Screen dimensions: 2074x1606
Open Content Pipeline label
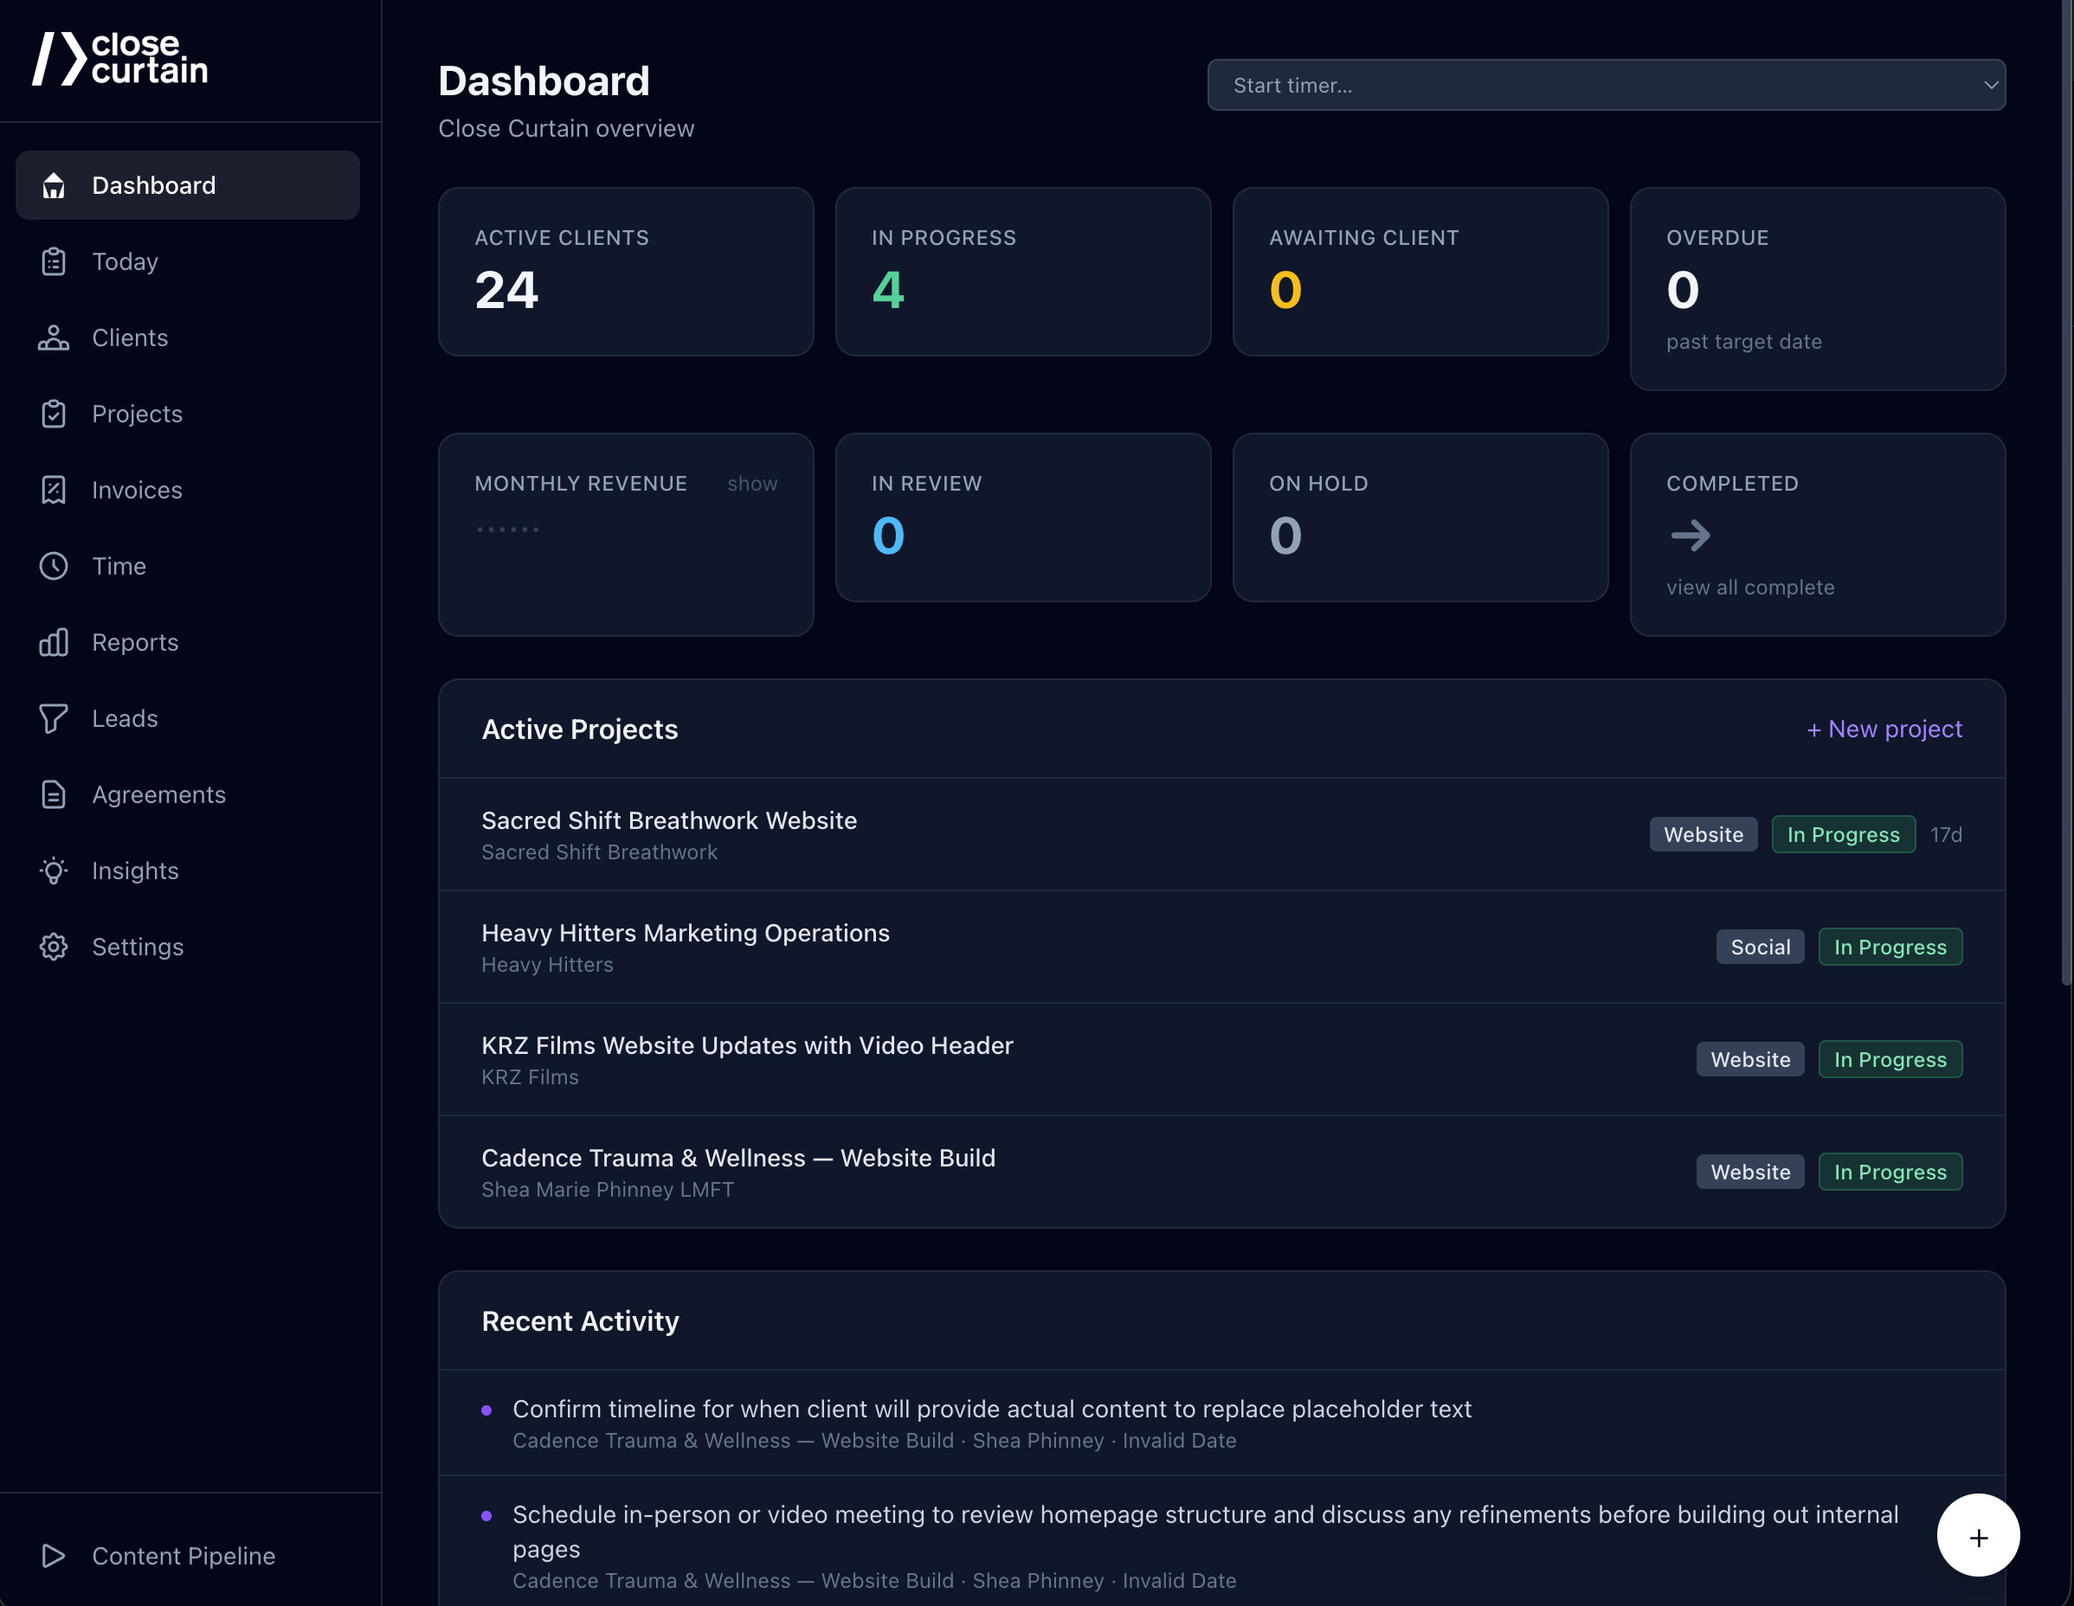tap(184, 1556)
